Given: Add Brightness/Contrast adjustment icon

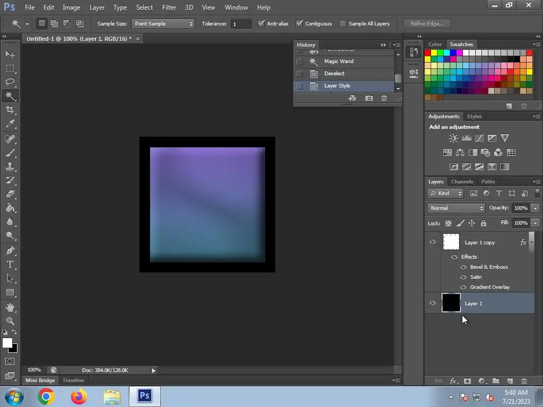Looking at the screenshot, I should click(x=453, y=138).
